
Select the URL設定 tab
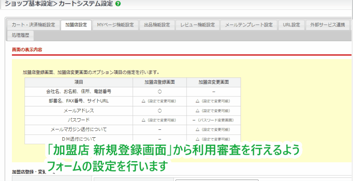tap(291, 25)
